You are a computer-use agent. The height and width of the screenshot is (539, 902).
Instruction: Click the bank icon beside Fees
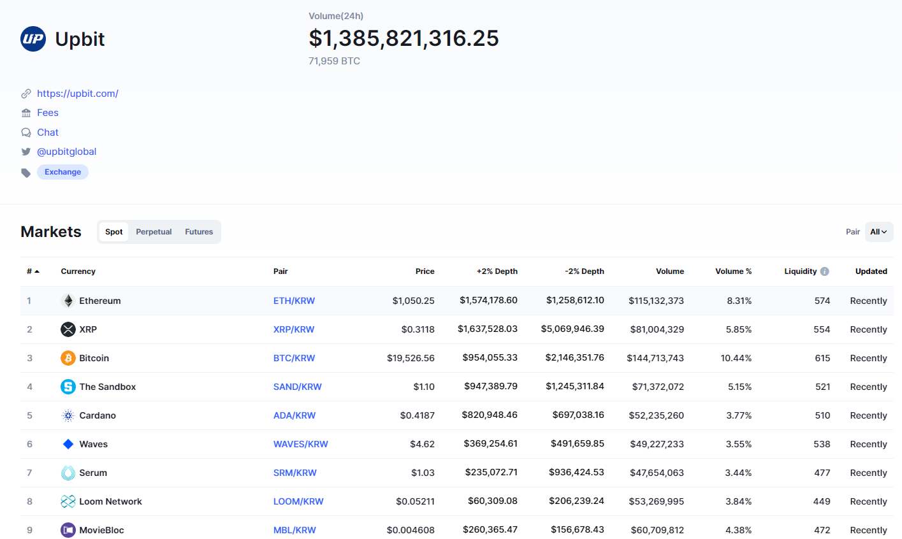(26, 113)
